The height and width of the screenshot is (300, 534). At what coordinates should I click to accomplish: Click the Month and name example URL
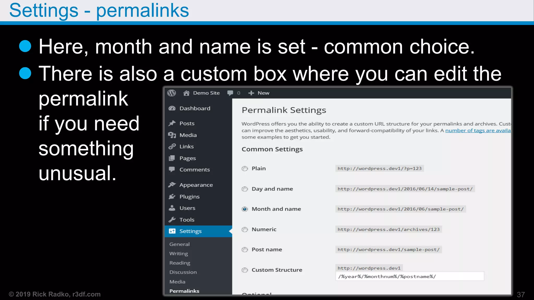point(400,209)
